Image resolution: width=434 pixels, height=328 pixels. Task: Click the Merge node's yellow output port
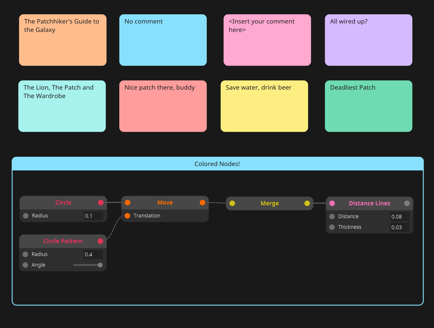(307, 203)
